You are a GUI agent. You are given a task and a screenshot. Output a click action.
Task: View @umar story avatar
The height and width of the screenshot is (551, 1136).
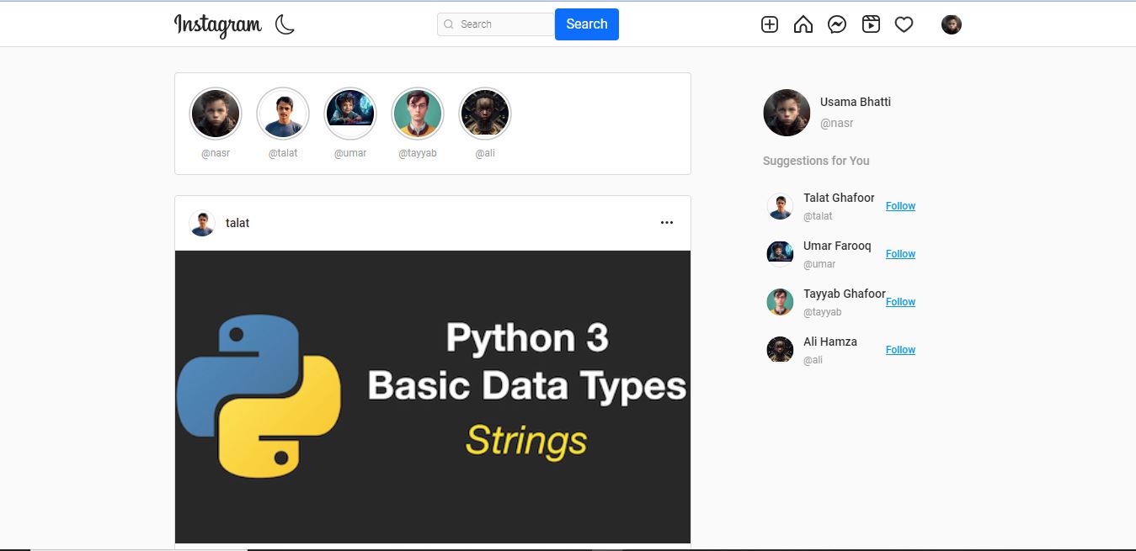pos(350,114)
